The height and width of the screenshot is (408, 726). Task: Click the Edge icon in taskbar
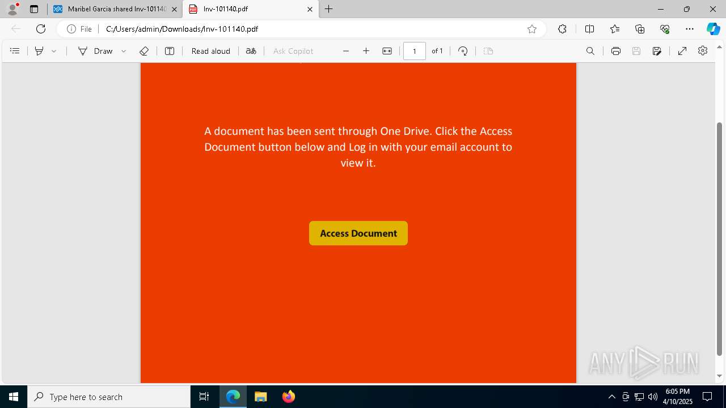233,397
